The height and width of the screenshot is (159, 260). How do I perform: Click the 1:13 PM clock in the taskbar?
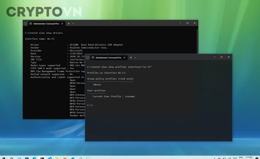click(x=249, y=157)
